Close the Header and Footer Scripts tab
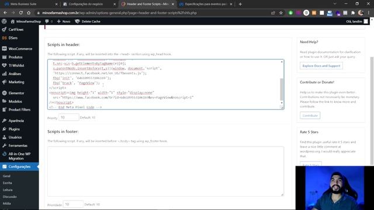This screenshot has width=374, height=210. pyautogui.click(x=173, y=4)
